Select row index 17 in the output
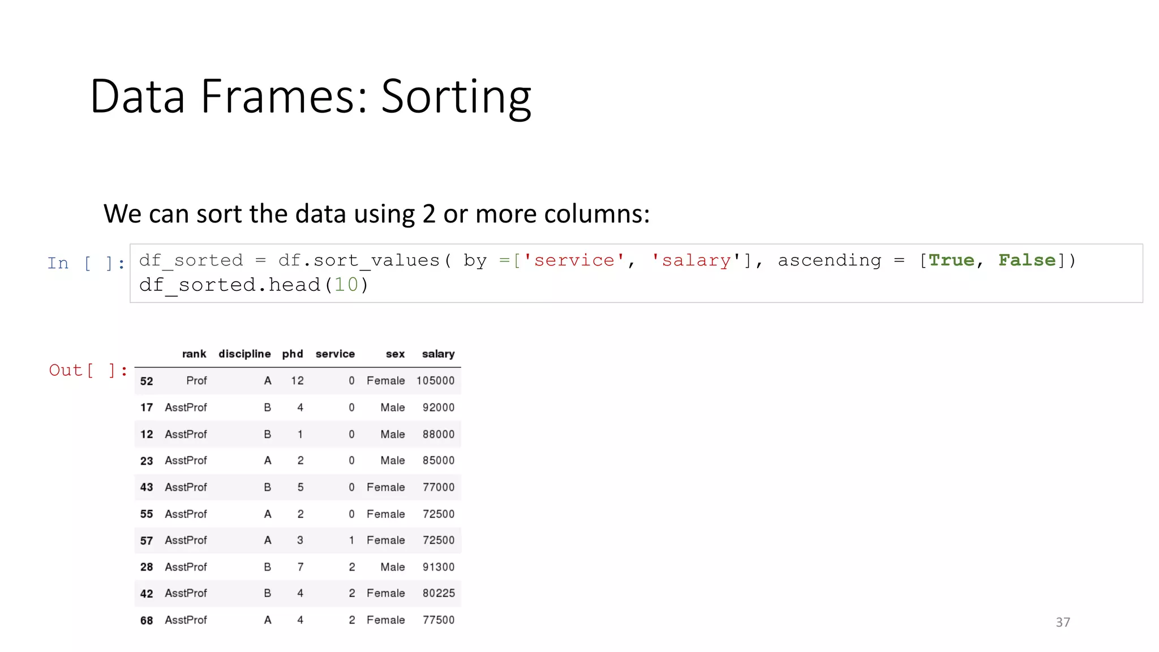The height and width of the screenshot is (652, 1159). 147,407
